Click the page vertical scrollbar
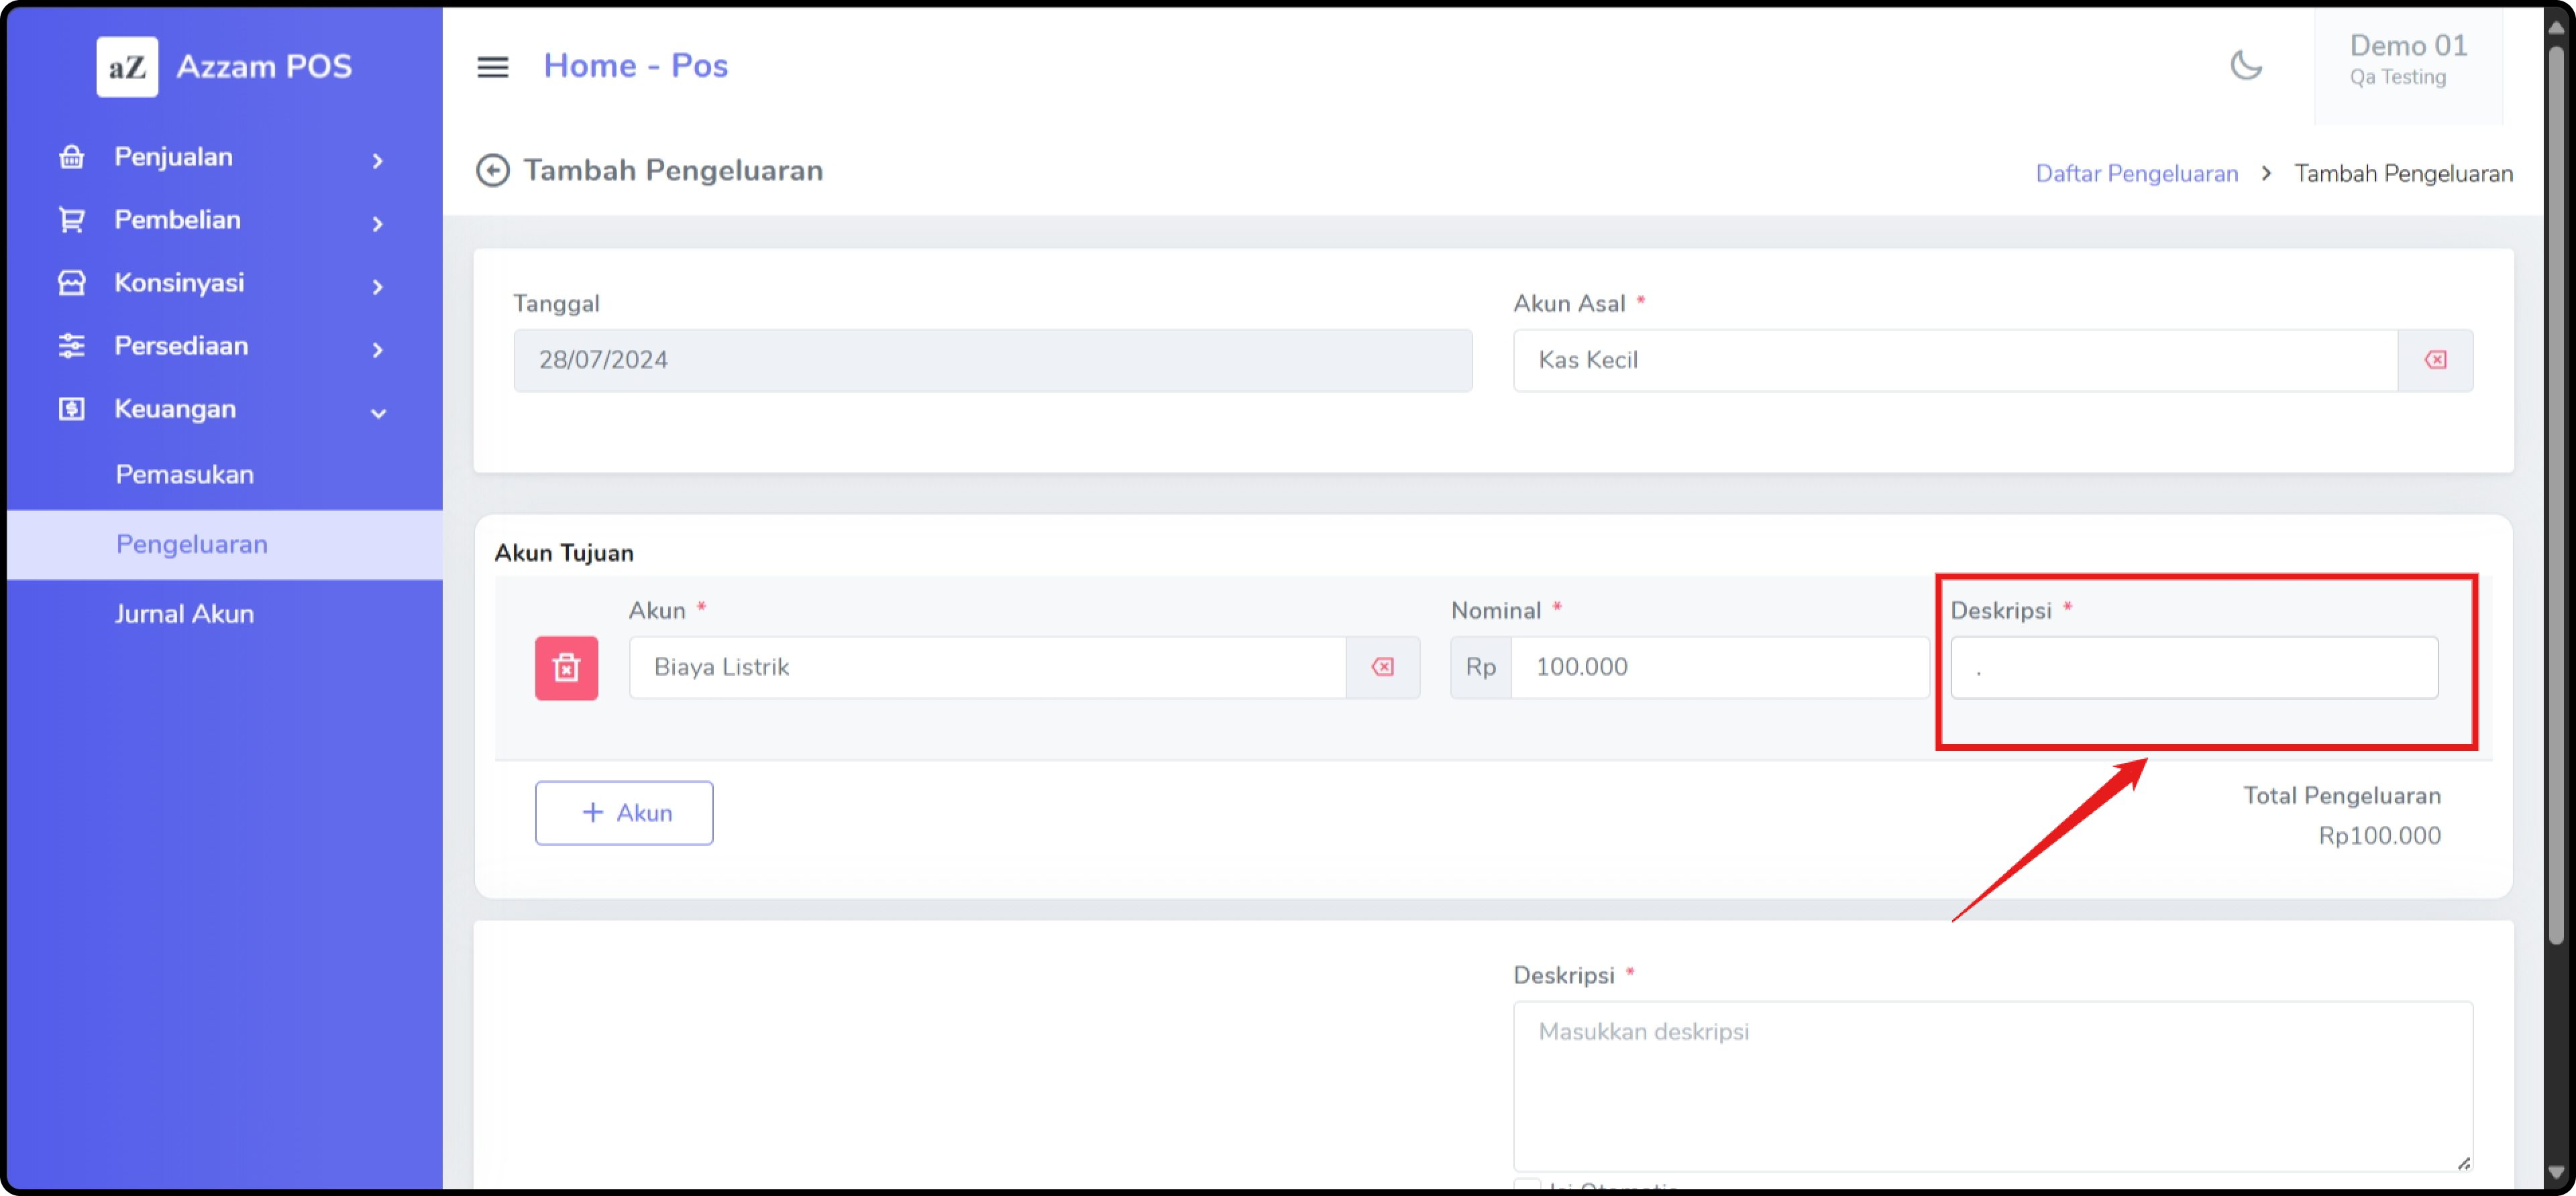This screenshot has height=1196, width=2576. (x=2556, y=499)
